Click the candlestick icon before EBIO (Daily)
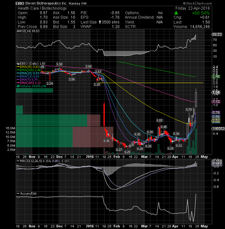 click(x=18, y=64)
